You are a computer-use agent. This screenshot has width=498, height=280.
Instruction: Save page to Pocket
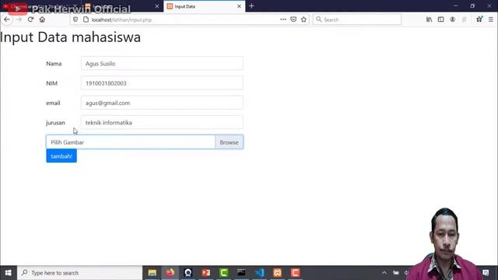293,19
